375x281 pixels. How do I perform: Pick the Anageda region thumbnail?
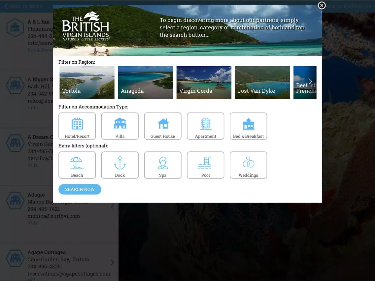(x=145, y=82)
